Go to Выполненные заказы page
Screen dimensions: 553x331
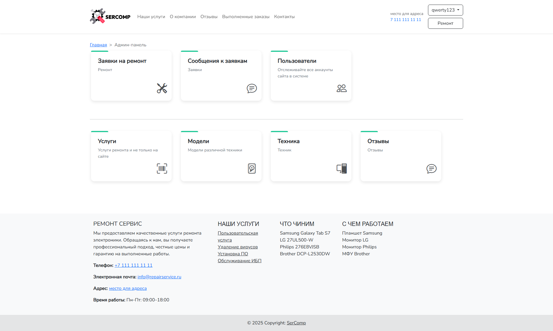(246, 17)
